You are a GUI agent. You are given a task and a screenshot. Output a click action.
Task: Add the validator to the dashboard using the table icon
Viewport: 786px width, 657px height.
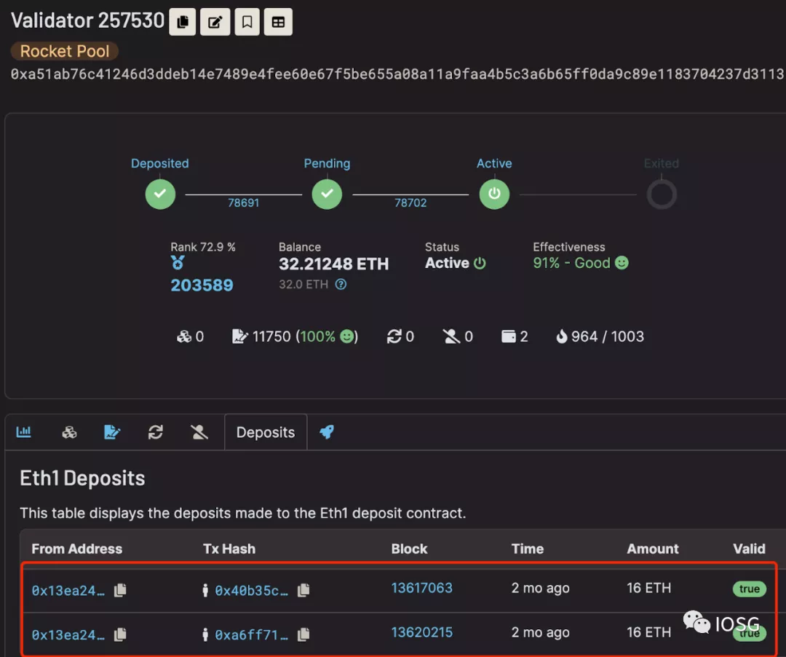pos(278,22)
